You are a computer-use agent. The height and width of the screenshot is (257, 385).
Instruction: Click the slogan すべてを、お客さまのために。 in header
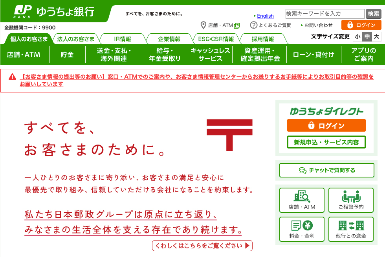(154, 14)
